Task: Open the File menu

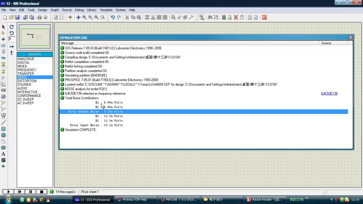Action: 4,10
